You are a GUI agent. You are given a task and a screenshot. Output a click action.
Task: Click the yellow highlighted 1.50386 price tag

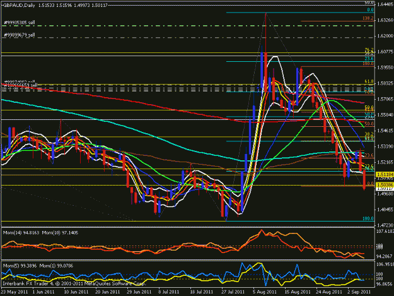tap(385, 185)
